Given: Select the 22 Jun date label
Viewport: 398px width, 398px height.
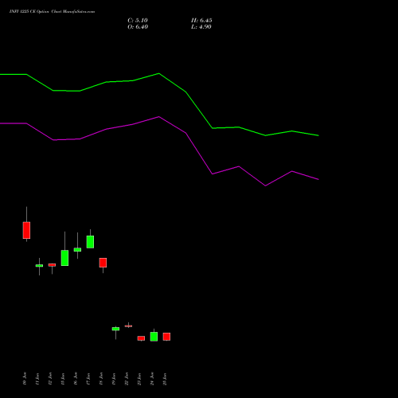Looking at the screenshot, I should 127,379.
